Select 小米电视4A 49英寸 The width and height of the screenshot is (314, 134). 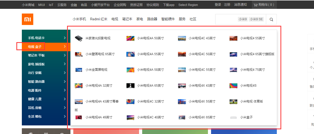pyautogui.click(x=99, y=117)
